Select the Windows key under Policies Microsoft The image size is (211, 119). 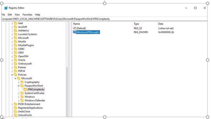click(30, 97)
